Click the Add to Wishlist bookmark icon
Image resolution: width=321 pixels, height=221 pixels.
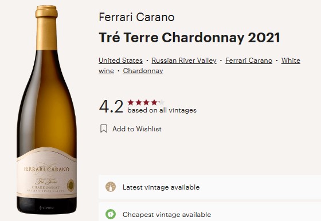[x=104, y=128]
